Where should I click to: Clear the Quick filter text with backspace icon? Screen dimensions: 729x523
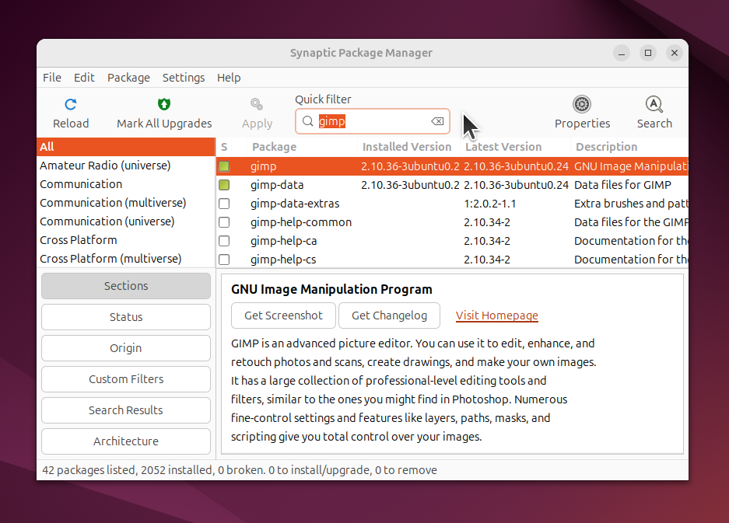click(437, 121)
